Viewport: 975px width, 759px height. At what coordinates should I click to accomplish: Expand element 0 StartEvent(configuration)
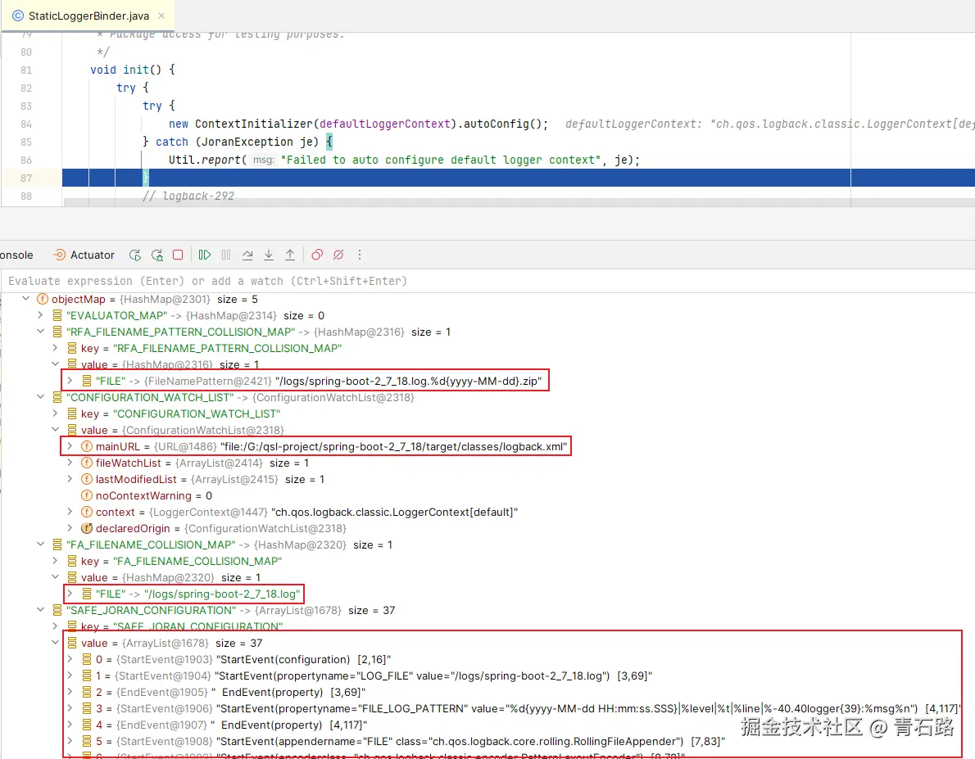(x=70, y=660)
